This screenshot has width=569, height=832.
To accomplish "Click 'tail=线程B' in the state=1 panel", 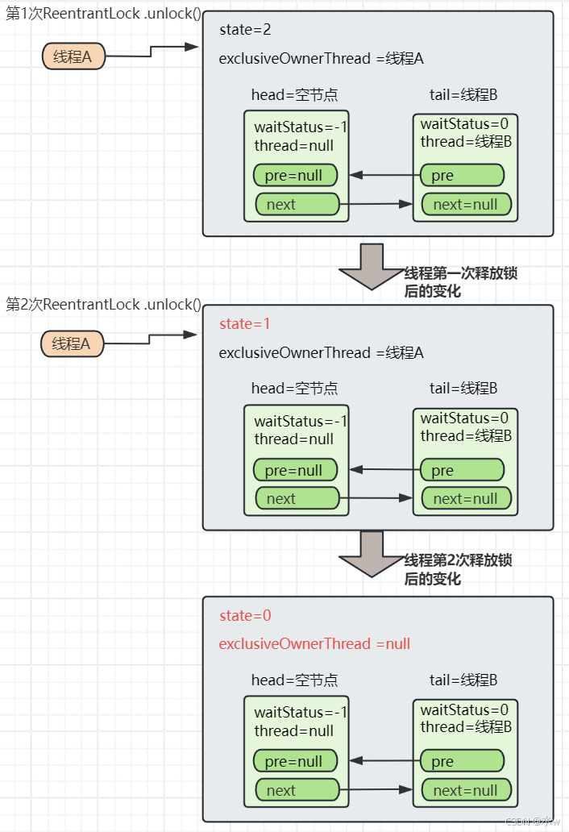I will [x=463, y=389].
